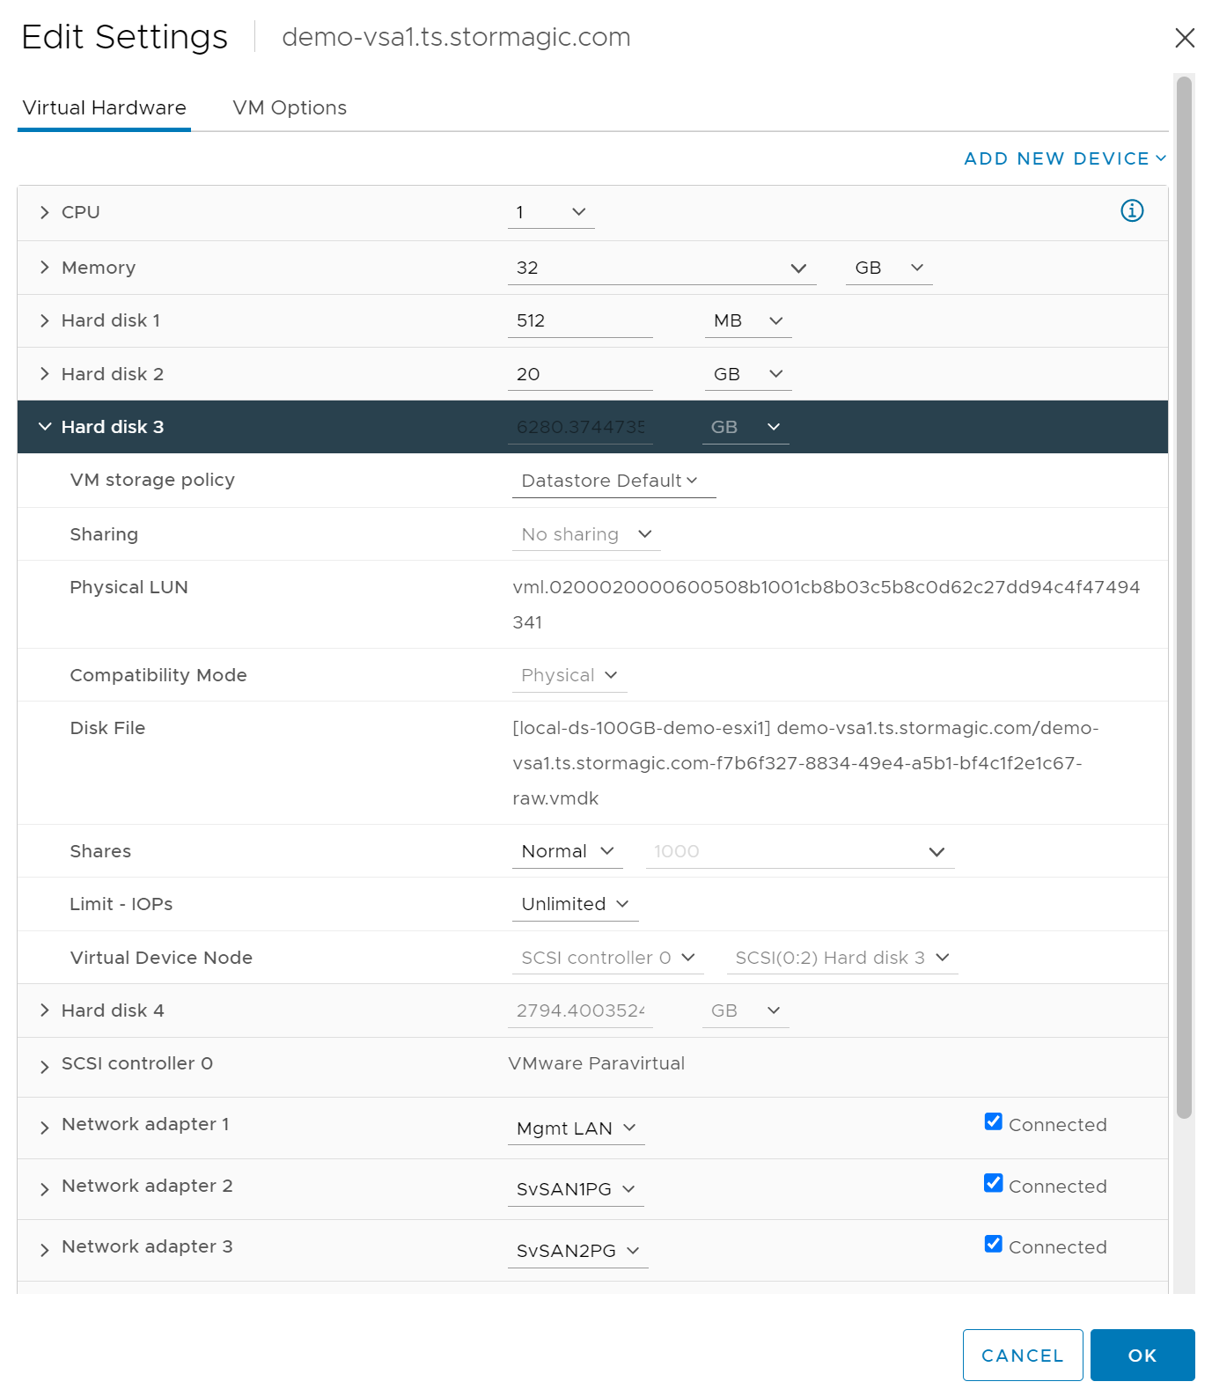Open the Mgmt LAN network dropdown
The image size is (1212, 1389).
point(577,1128)
